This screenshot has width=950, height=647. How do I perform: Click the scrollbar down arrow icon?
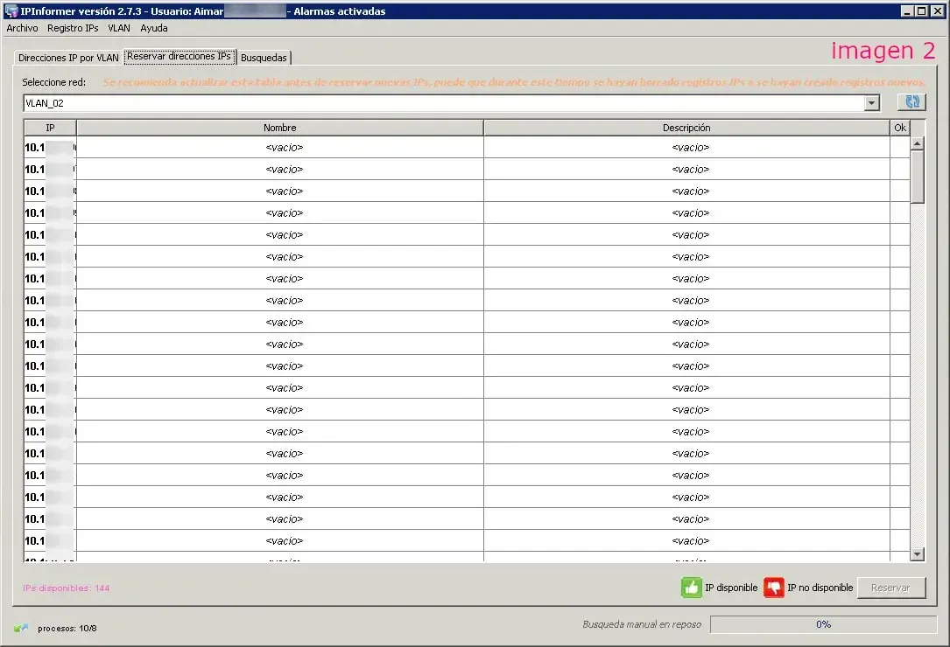point(917,553)
